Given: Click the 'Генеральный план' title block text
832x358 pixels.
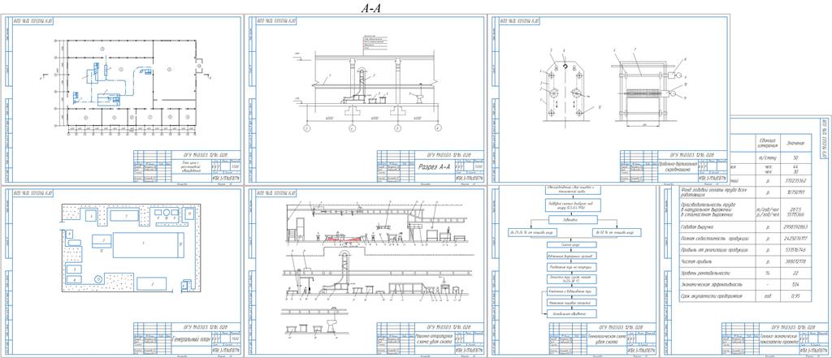Looking at the screenshot, I should pos(192,338).
